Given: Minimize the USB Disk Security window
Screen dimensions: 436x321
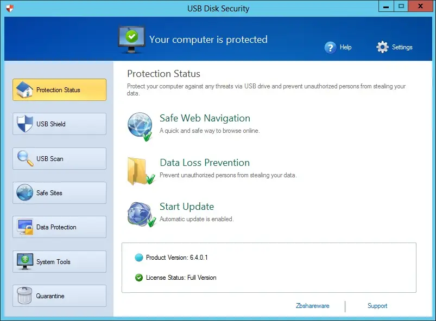Looking at the screenshot, I should tap(386, 7).
